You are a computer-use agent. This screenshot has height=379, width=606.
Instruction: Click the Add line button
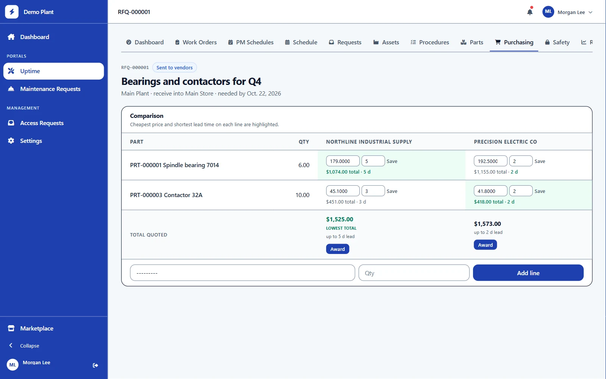[528, 273]
